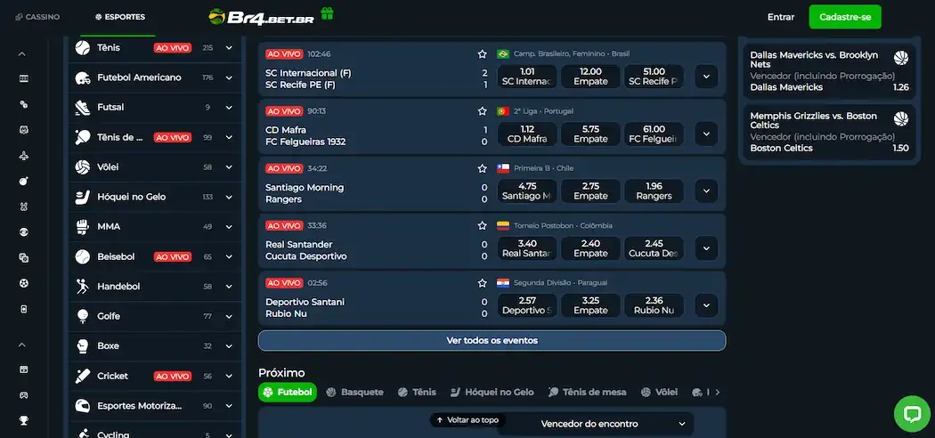Bet on Cucuta Desportivo at 2.45 odds
Viewport: 935px width, 438px height.
654,247
